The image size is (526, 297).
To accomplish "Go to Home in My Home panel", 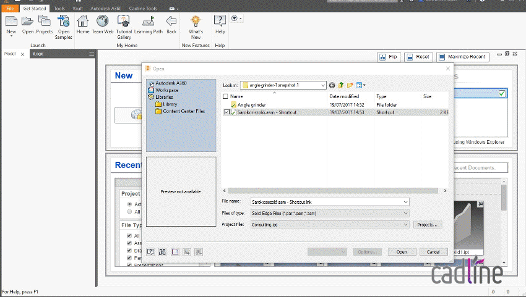I will tap(82, 22).
